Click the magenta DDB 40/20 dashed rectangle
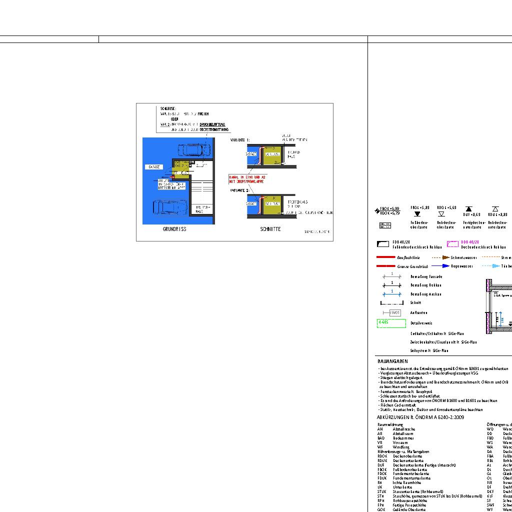512x512 pixels. click(x=452, y=244)
